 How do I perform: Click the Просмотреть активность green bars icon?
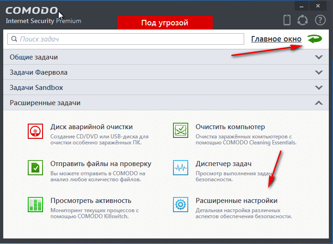tap(35, 204)
